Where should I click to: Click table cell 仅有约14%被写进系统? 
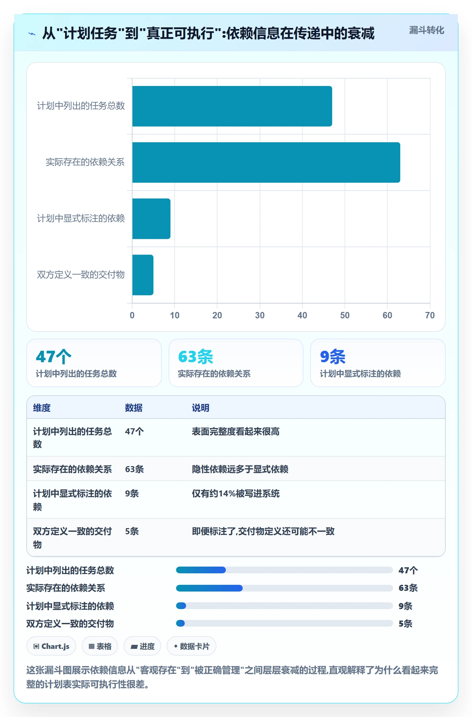pyautogui.click(x=236, y=493)
